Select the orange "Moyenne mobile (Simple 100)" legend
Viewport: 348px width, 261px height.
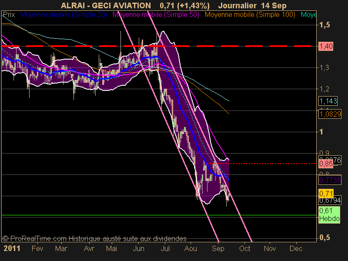(250, 15)
